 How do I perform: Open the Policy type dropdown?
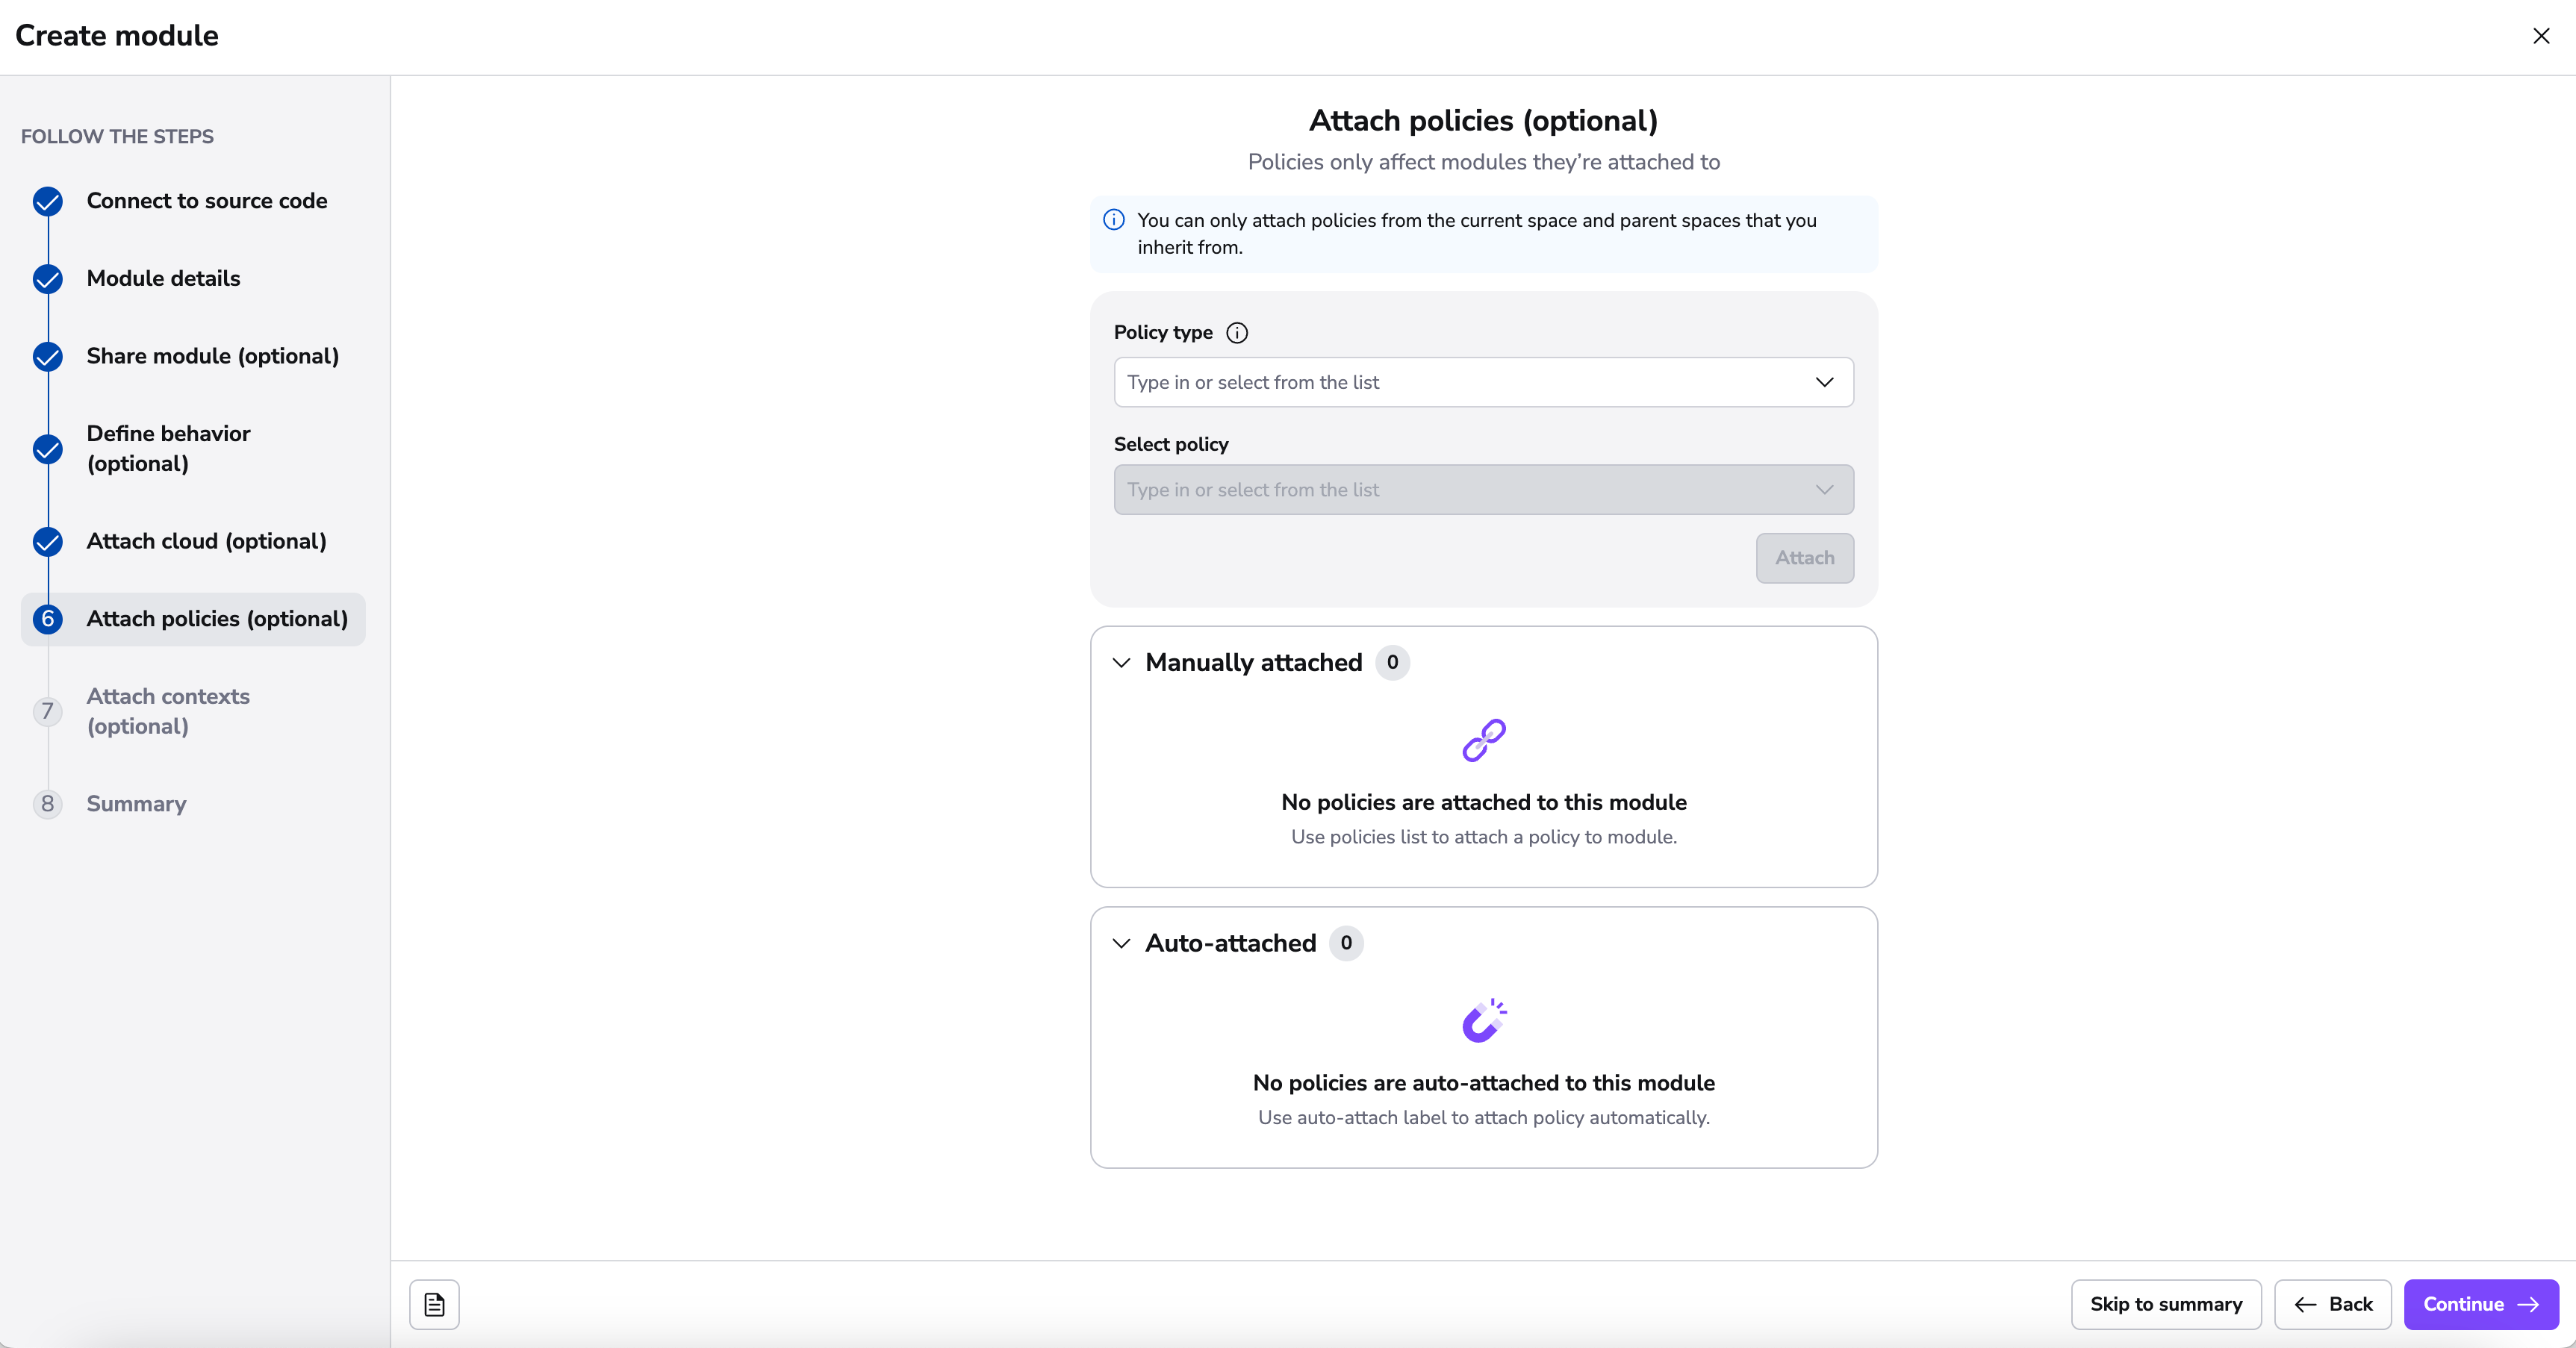coord(1483,382)
